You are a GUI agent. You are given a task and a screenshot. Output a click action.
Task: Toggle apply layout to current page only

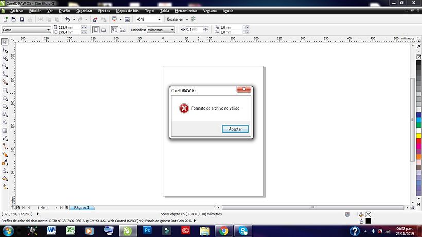(122, 30)
